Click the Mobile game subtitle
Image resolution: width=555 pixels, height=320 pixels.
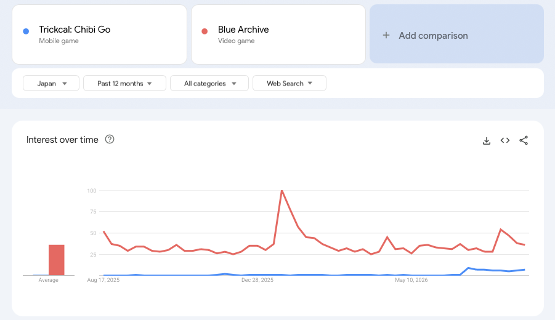pyautogui.click(x=59, y=41)
